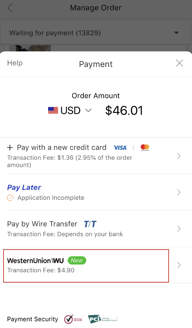Image resolution: width=192 pixels, height=328 pixels.
Task: Choose the Pay Later option
Action: pos(96,192)
